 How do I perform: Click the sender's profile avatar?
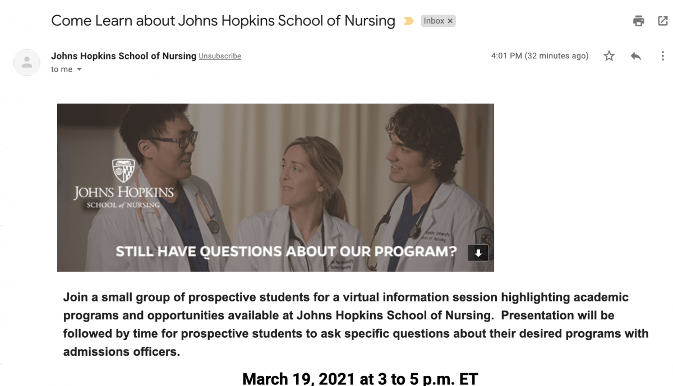[x=27, y=62]
